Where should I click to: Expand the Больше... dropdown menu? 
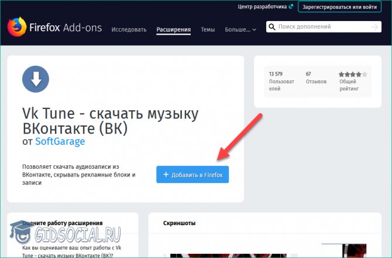click(240, 29)
